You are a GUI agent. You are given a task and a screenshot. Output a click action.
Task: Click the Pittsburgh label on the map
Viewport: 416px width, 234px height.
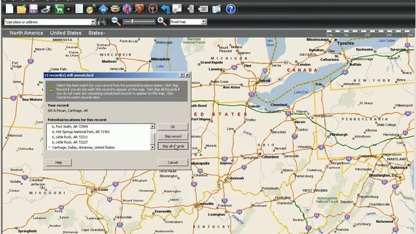coord(339,135)
